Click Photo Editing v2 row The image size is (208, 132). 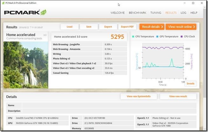point(89,58)
